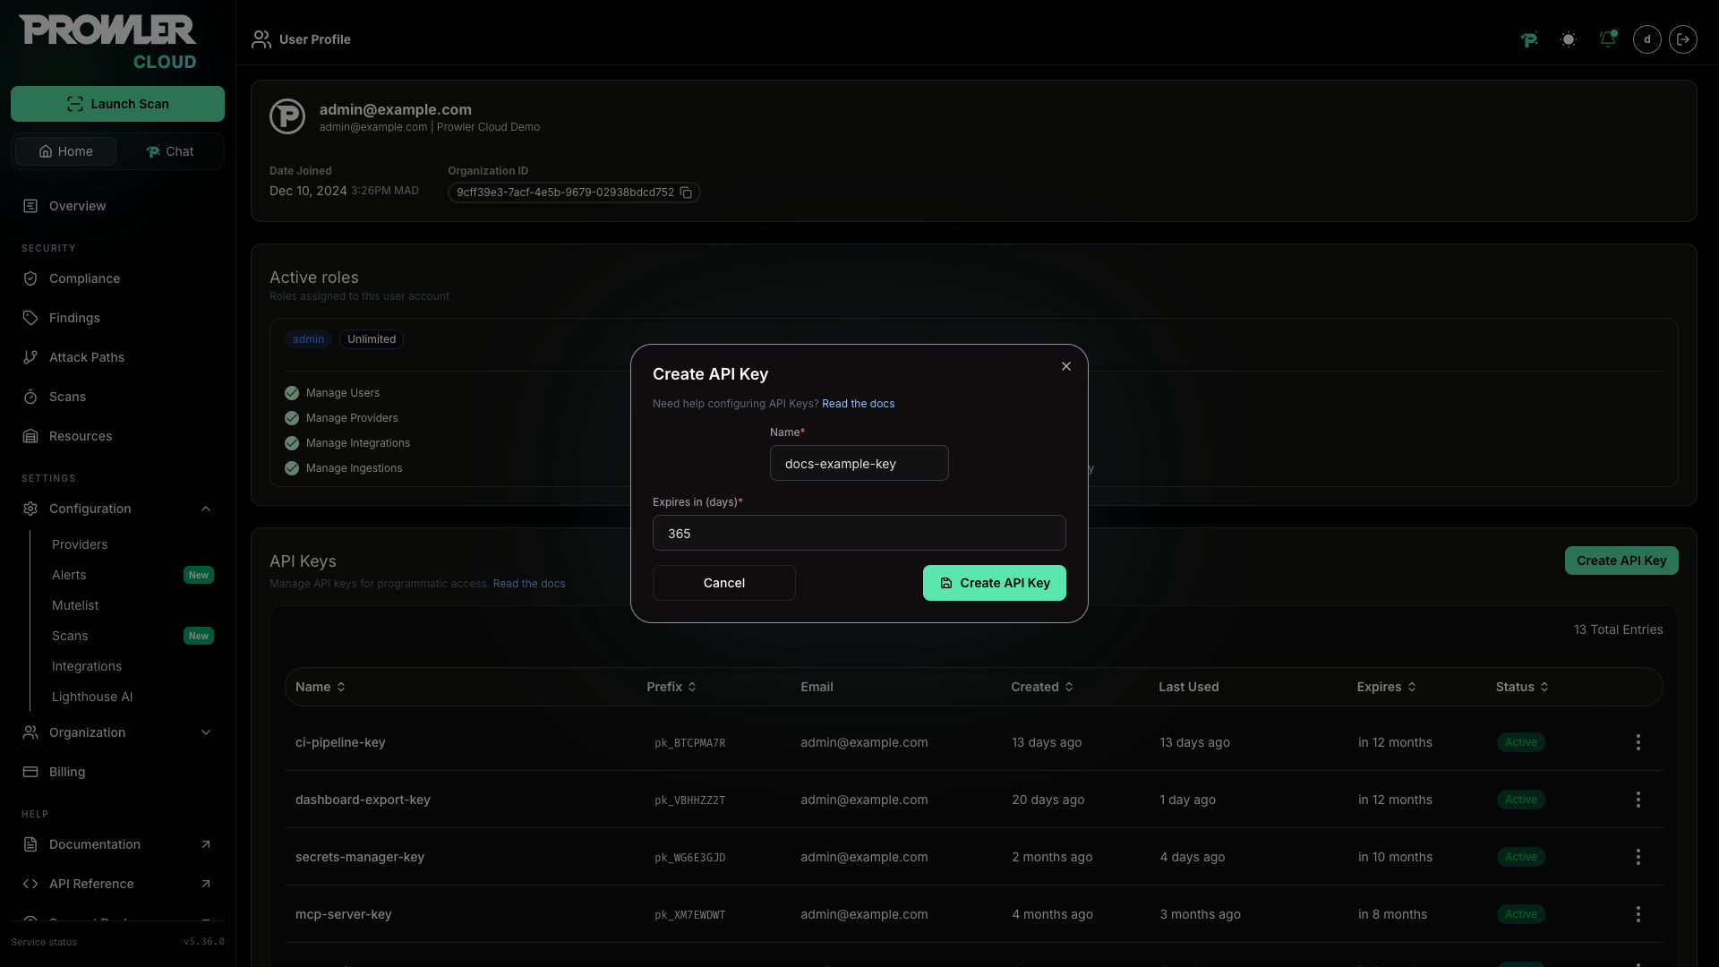Switch to the Home tab

point(65,151)
